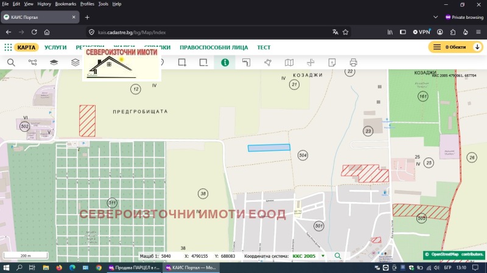This screenshot has height=273, width=487.
Task: Launch Firefox from the taskbar
Action: [59, 268]
